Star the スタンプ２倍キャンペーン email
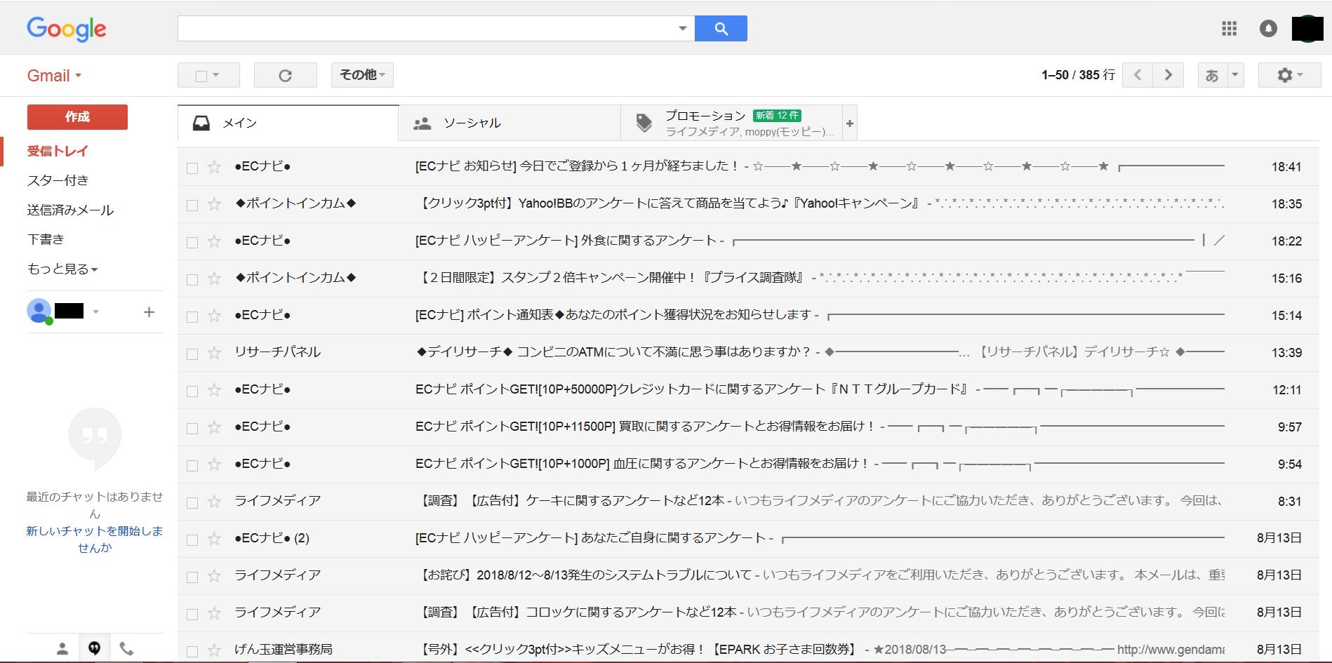This screenshot has width=1332, height=663. [x=215, y=279]
